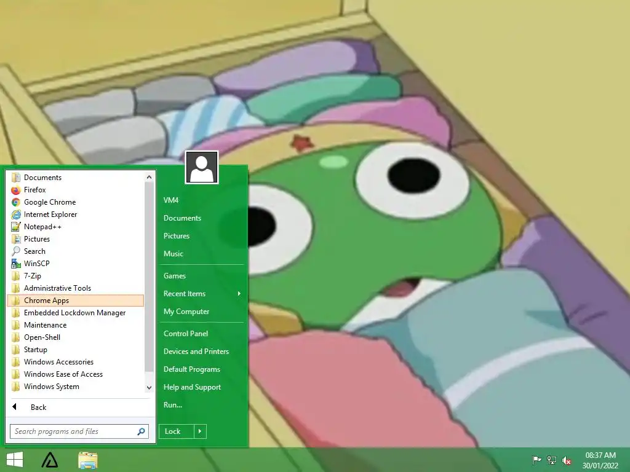Click the Lock button
Screen dimensions: 630x472
click(177, 431)
